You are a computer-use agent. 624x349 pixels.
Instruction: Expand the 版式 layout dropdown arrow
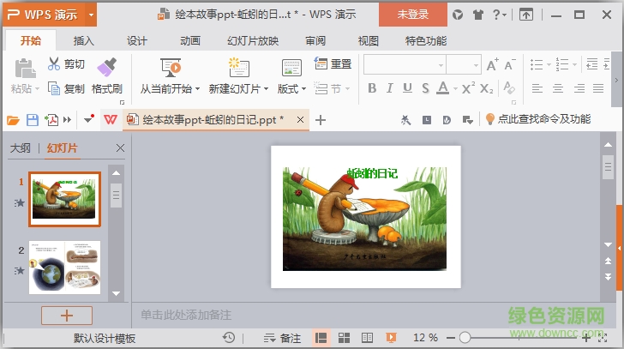(x=304, y=88)
